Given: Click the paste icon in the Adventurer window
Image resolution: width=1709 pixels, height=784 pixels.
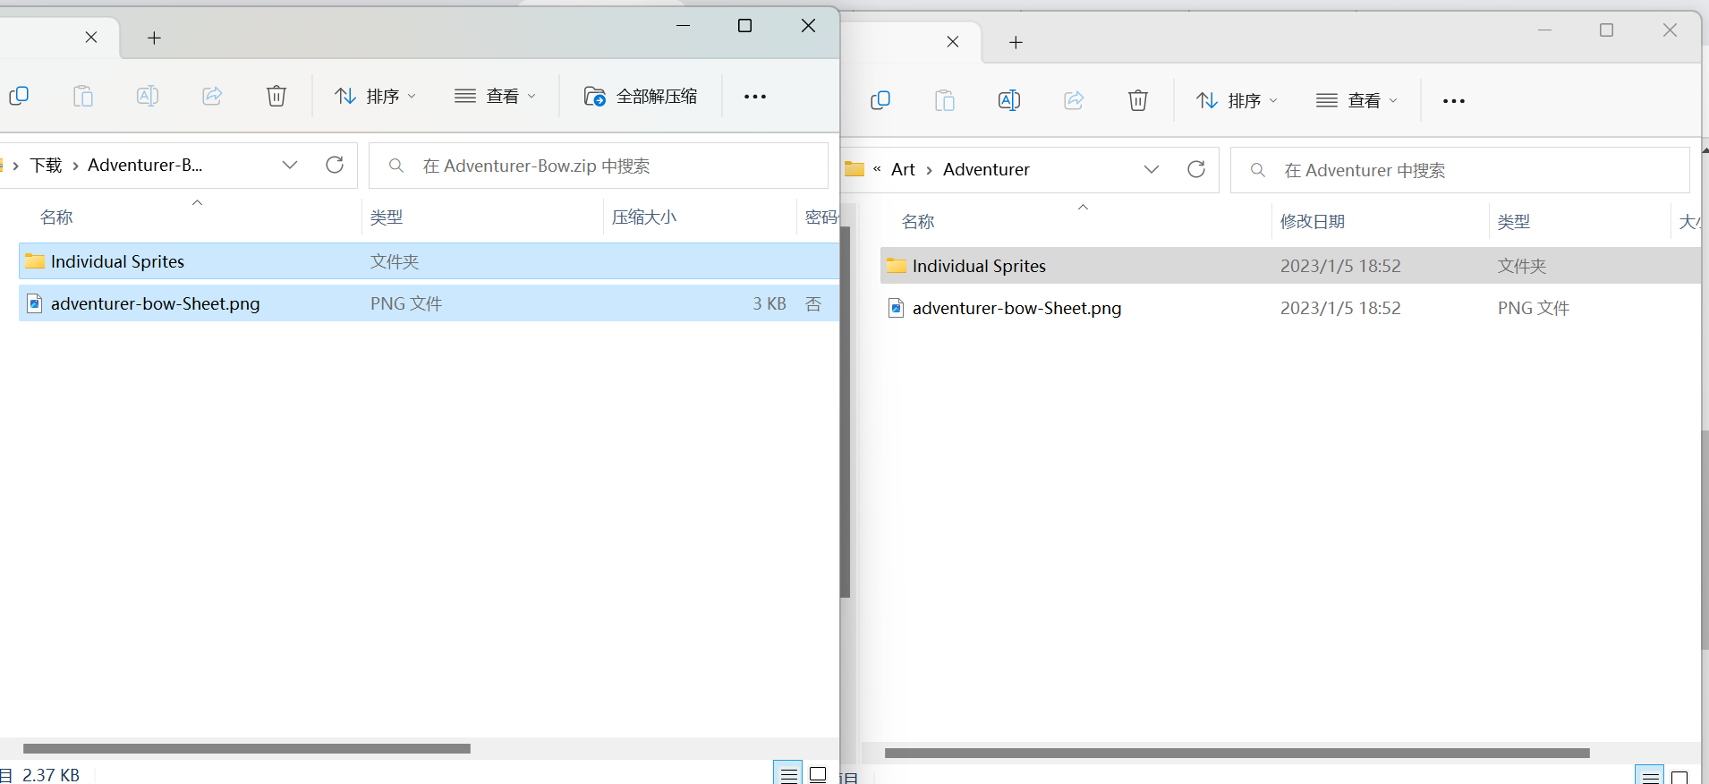Looking at the screenshot, I should tap(945, 100).
